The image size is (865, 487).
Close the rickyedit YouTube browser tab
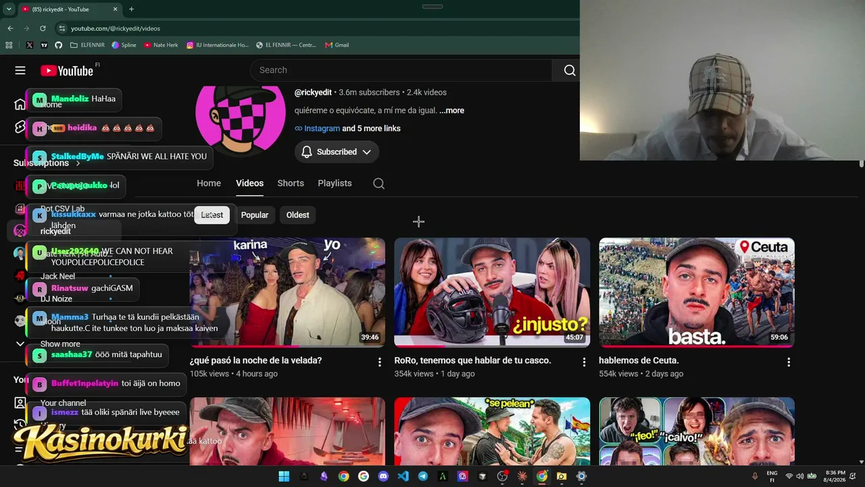(115, 9)
